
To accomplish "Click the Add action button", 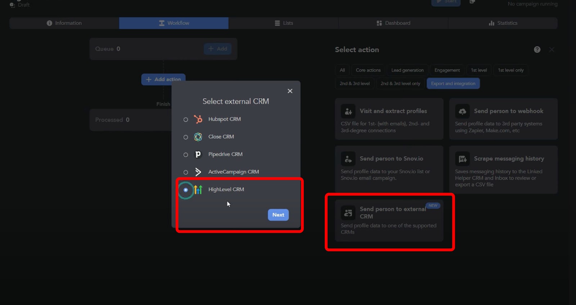I will [x=163, y=79].
